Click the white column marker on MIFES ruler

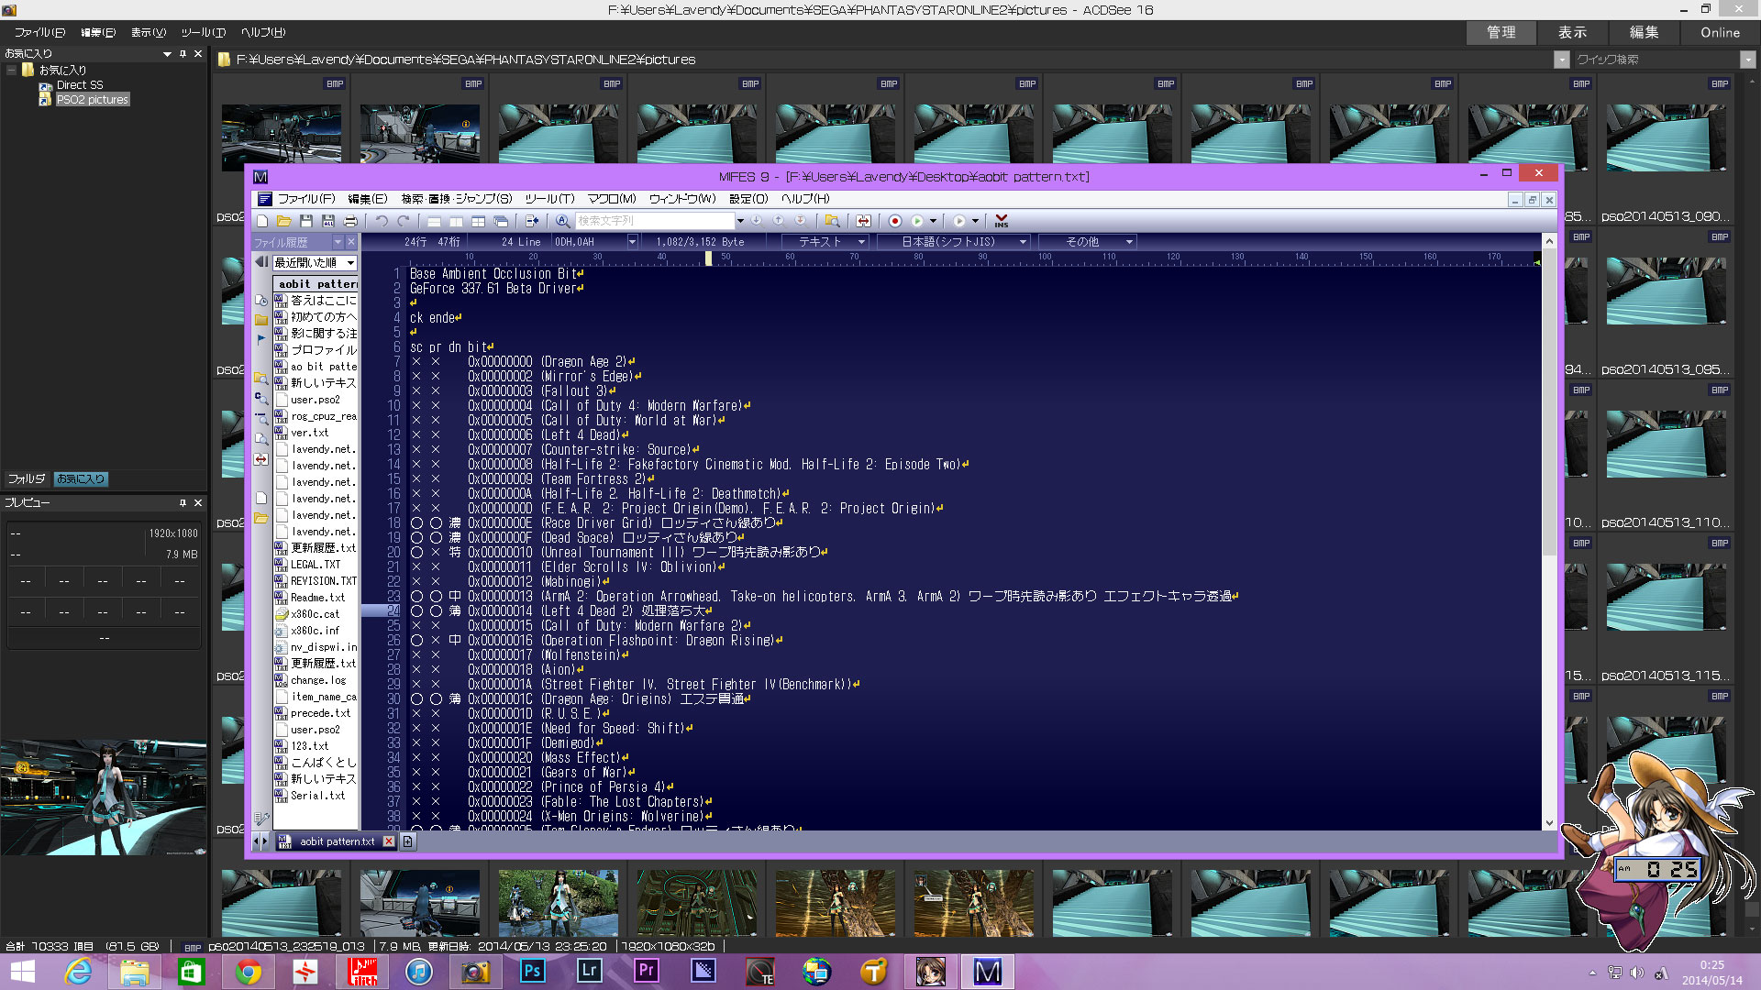[709, 258]
